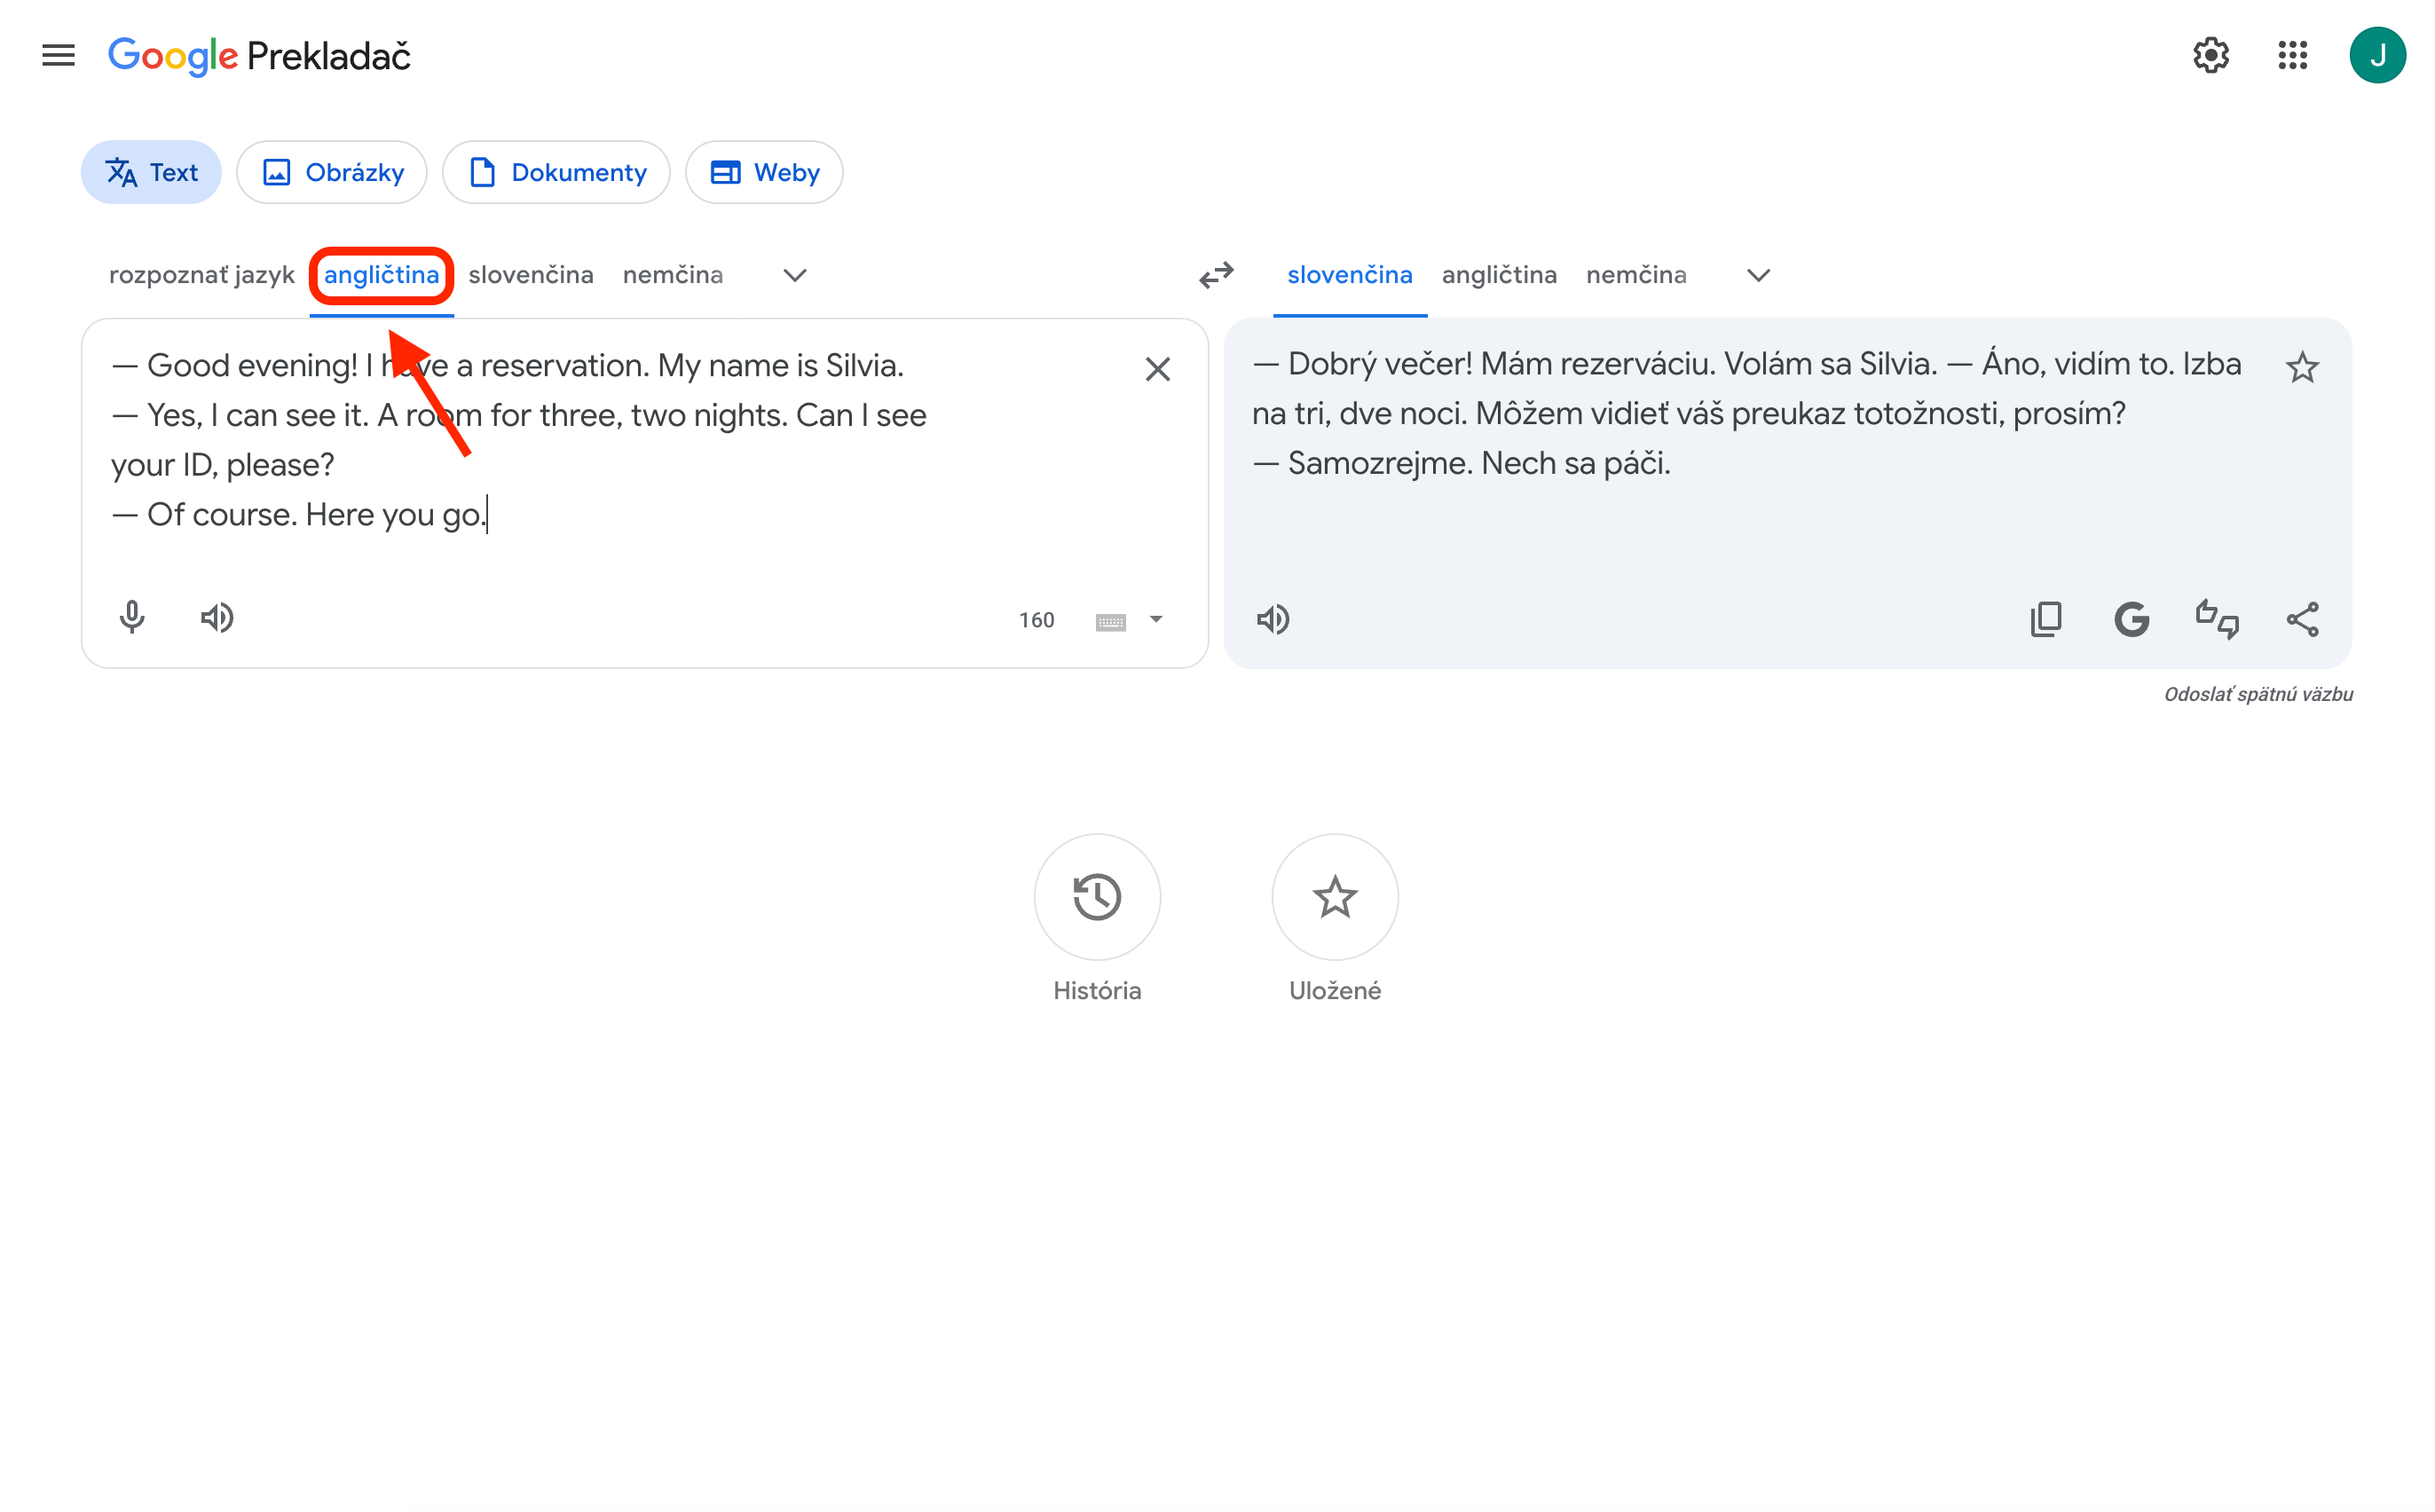Open the translation in Google Search
Viewport: 2435px width, 1512px height.
click(x=2131, y=619)
